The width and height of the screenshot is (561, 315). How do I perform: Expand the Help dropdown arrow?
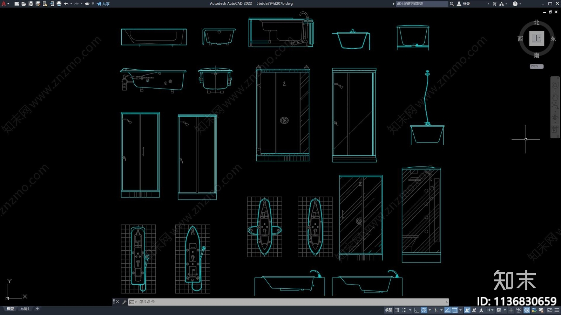coord(520,4)
